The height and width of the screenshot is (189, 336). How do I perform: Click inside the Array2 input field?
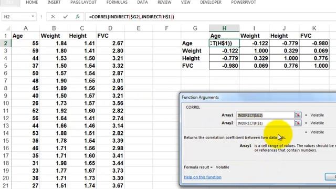click(265, 123)
